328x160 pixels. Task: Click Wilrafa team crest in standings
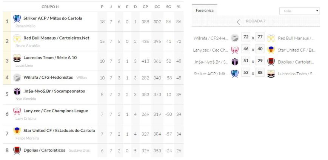click(17, 77)
